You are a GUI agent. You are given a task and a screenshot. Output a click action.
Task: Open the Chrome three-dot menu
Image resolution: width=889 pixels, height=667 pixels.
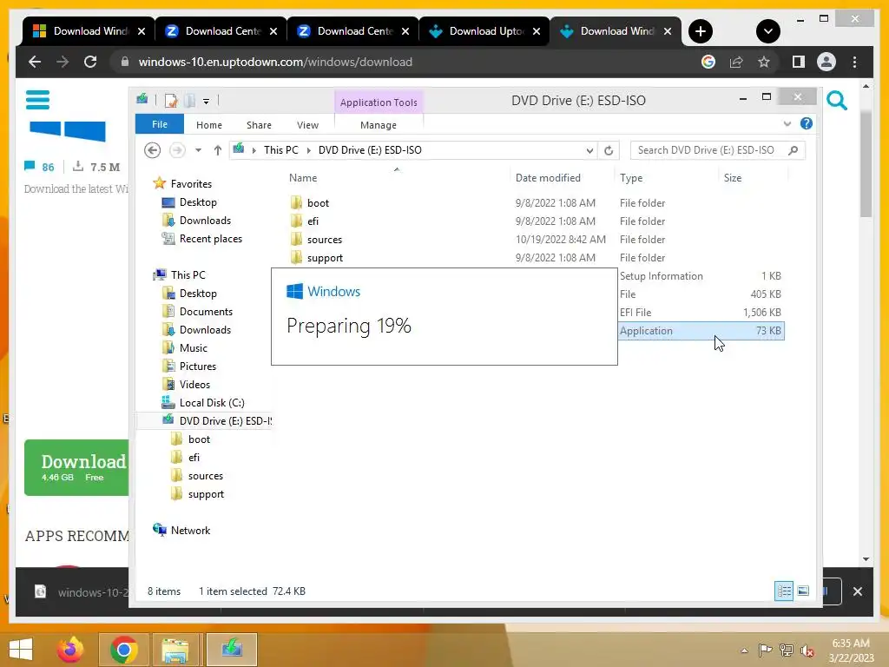[854, 62]
